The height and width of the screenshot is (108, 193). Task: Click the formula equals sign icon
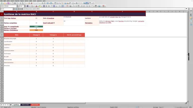(x=22, y=9)
